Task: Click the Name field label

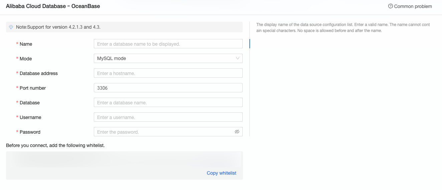Action: pos(26,44)
